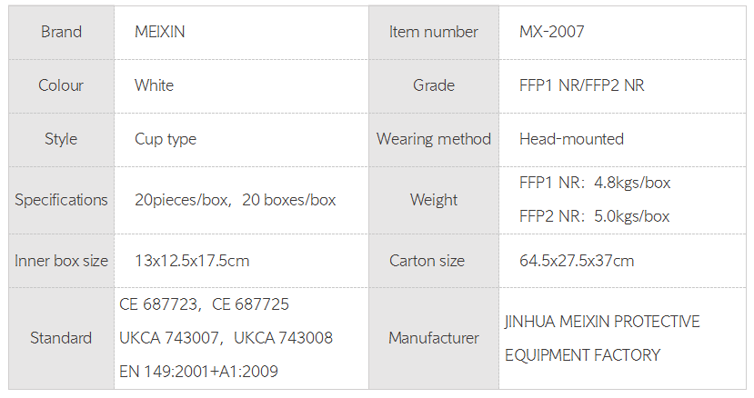Image resolution: width=754 pixels, height=398 pixels.
Task: Select the 64.5x27.5x37cm carton size
Action: coord(577,261)
